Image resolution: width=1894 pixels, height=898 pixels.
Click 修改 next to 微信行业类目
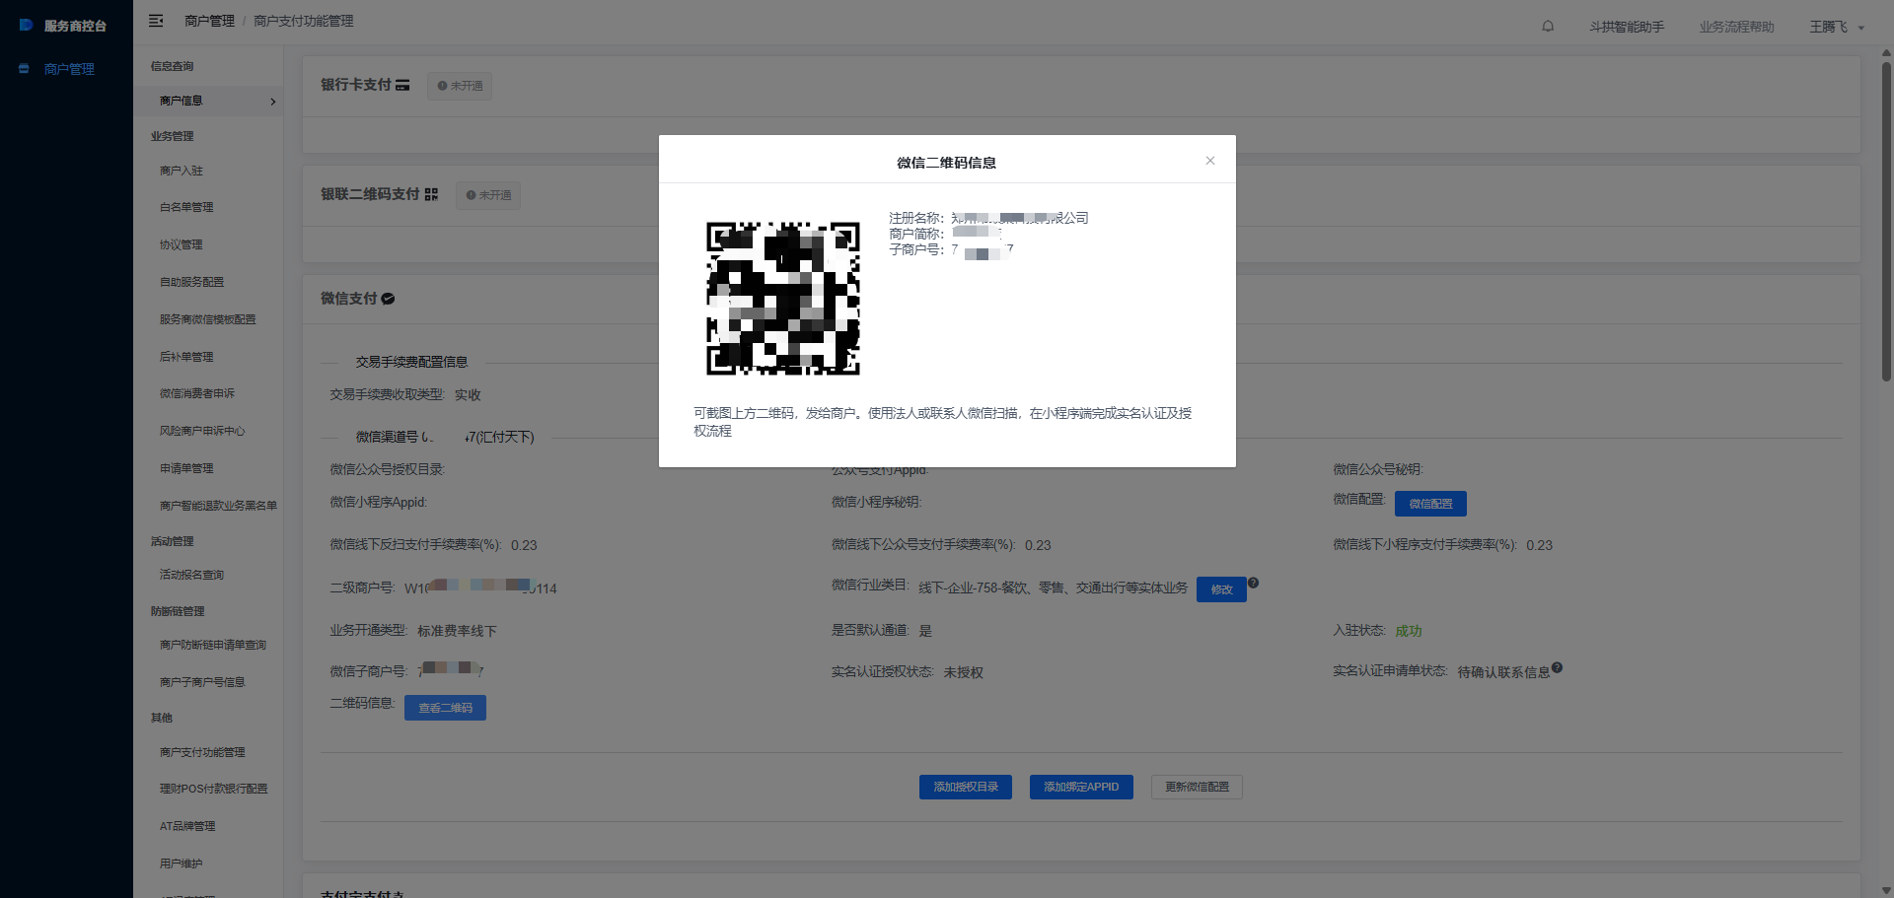pyautogui.click(x=1221, y=589)
